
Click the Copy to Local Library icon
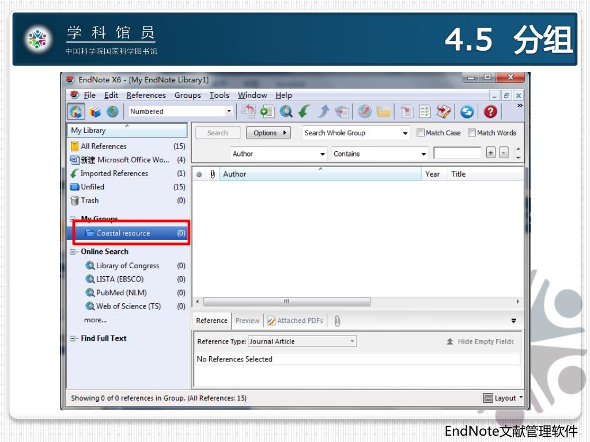coord(249,112)
